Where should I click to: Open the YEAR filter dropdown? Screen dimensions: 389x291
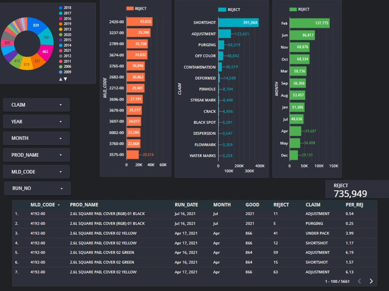click(x=36, y=121)
